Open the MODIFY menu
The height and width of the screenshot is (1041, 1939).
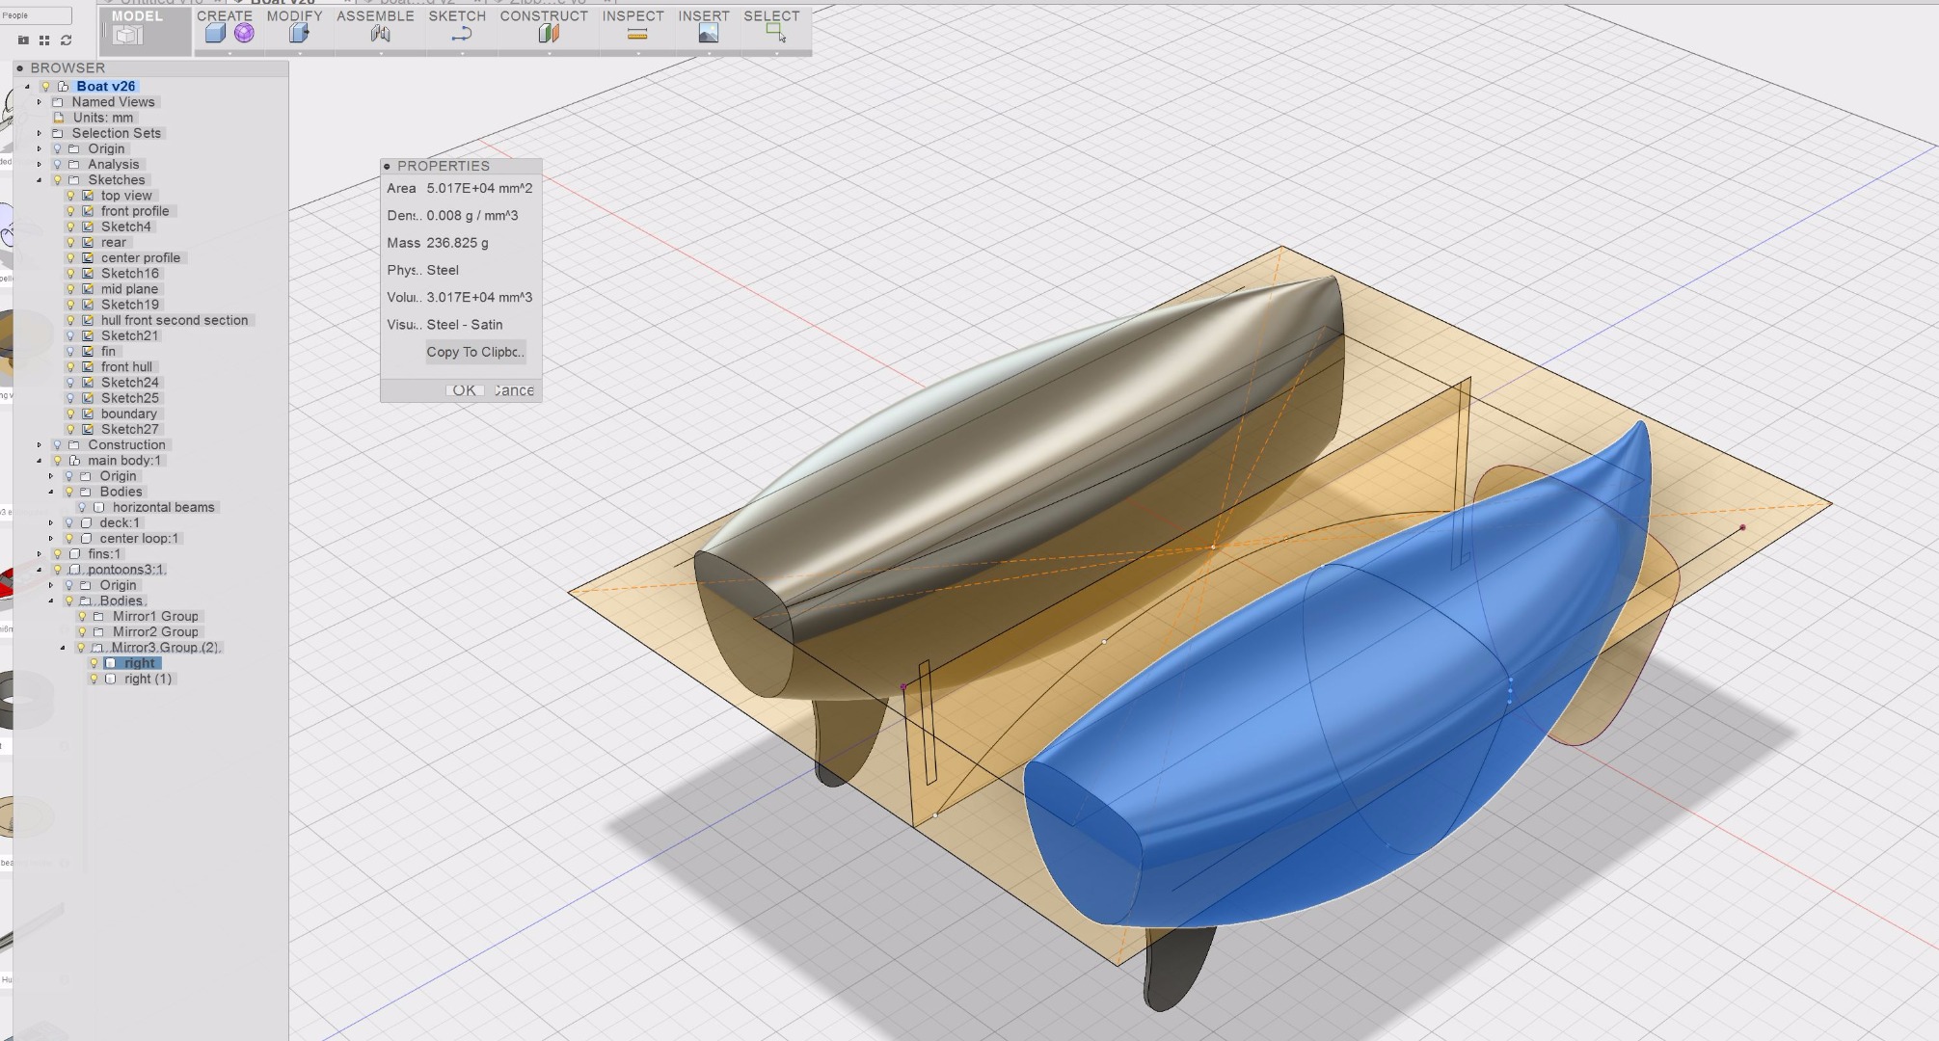(295, 15)
